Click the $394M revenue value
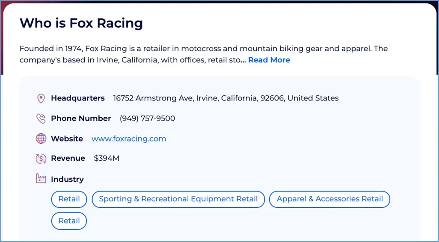The height and width of the screenshot is (242, 439). (x=107, y=158)
